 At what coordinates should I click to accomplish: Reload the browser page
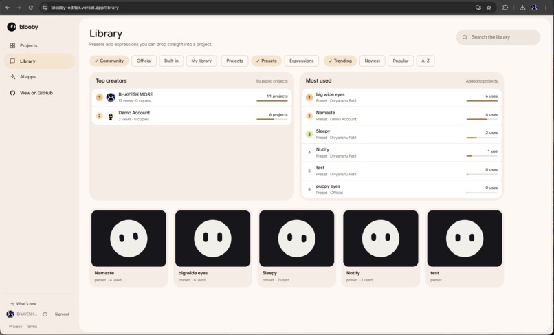[31, 8]
